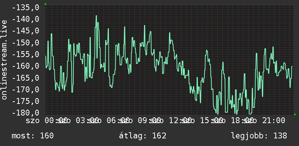Click the -175,0 y-axis label

click(x=25, y=101)
